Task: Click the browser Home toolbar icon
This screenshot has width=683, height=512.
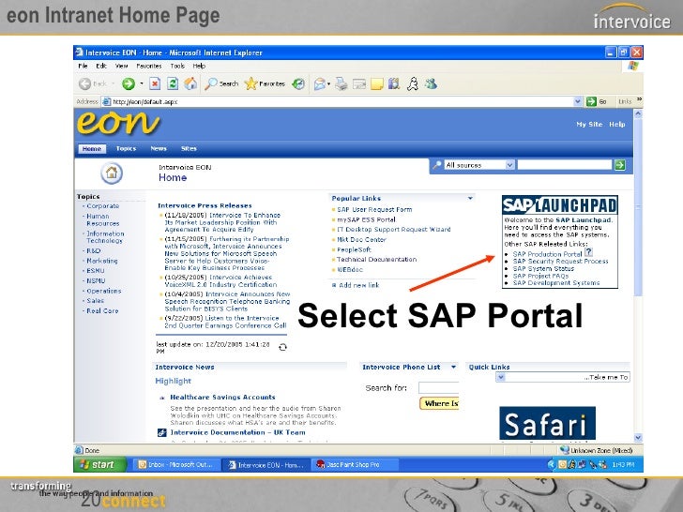Action: tap(190, 83)
